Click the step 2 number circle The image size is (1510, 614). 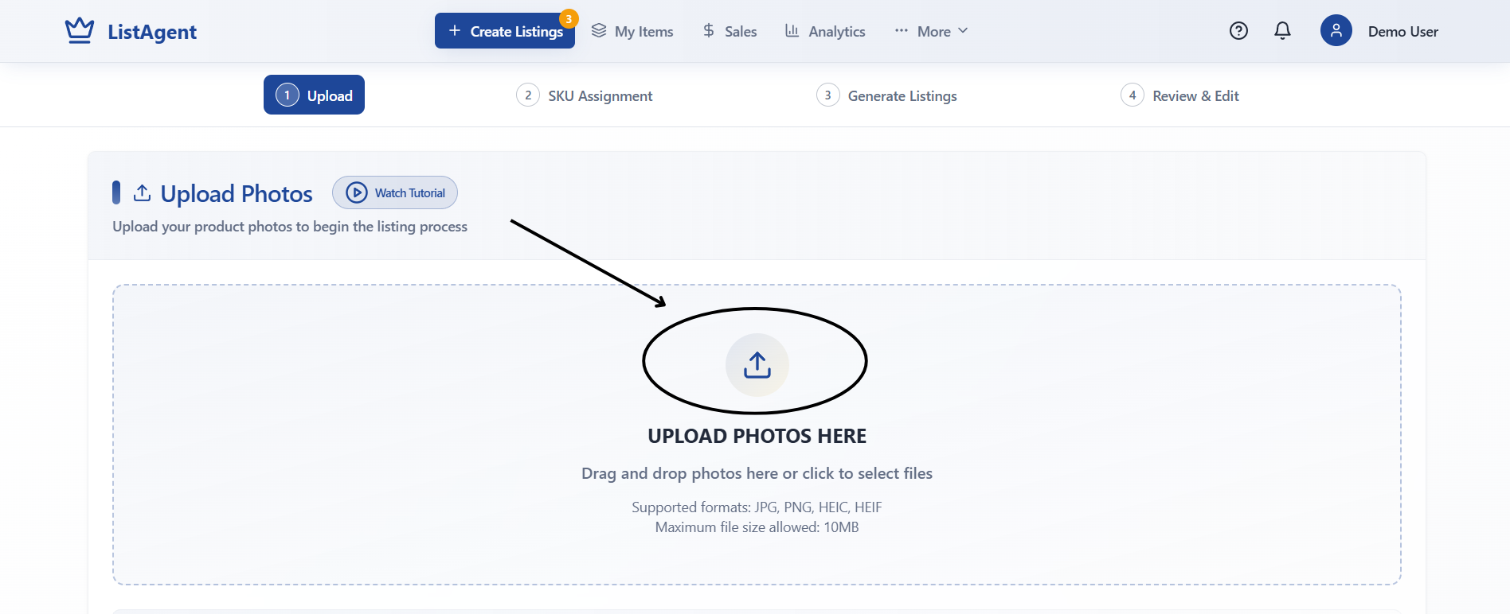[x=528, y=95]
